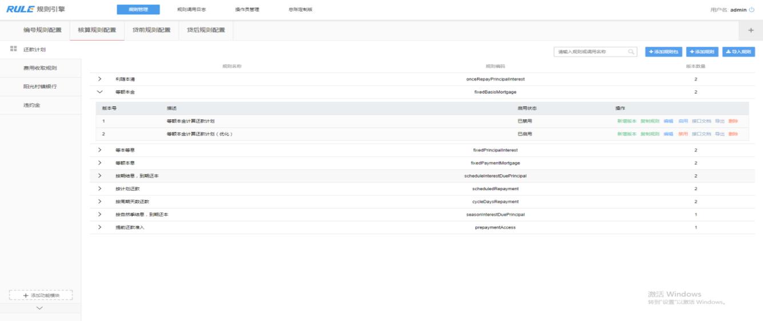Viewport: 763px width, 321px height.
Task: Expand the 等额本息 rule row
Action: 100,163
